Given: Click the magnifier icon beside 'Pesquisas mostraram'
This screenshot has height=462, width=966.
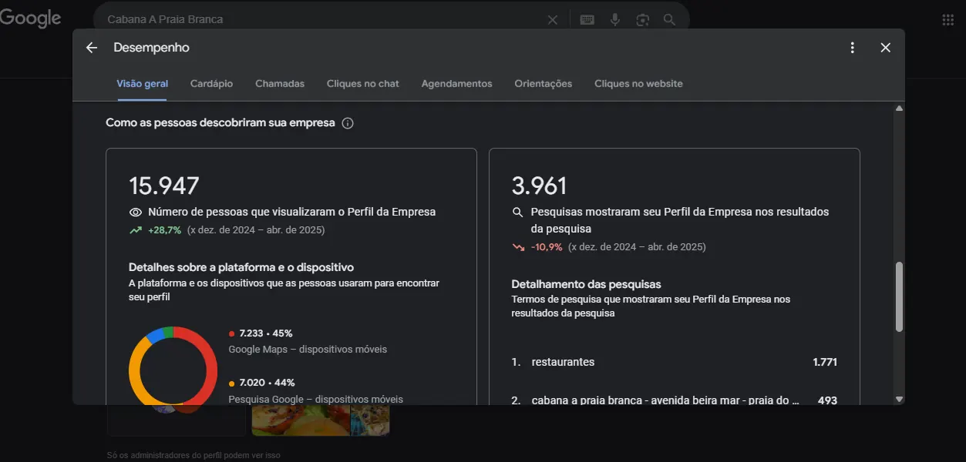Looking at the screenshot, I should 518,213.
